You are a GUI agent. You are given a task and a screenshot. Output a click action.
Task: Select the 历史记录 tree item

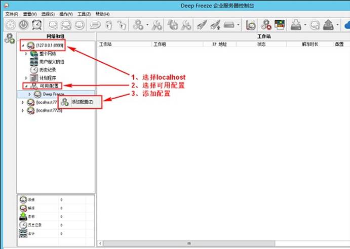(48, 70)
